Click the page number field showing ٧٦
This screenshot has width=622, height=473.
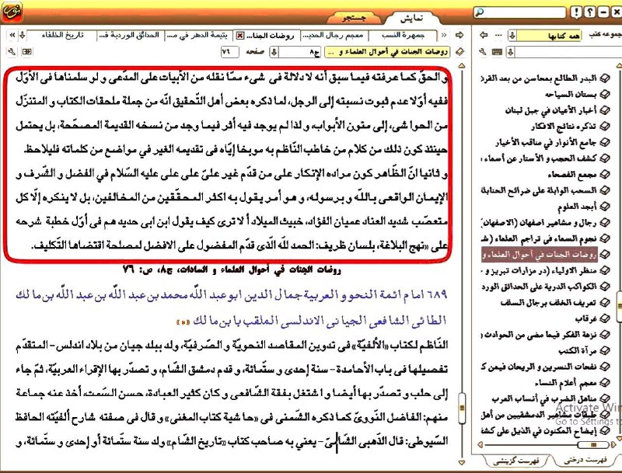tap(229, 52)
